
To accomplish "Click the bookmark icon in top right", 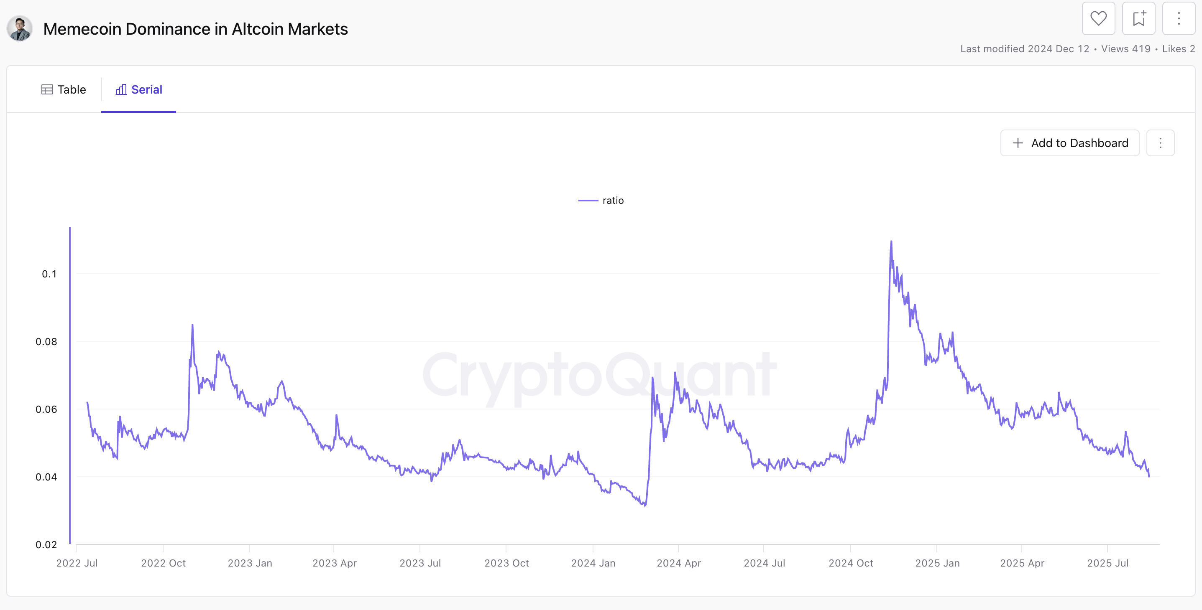I will pos(1138,18).
